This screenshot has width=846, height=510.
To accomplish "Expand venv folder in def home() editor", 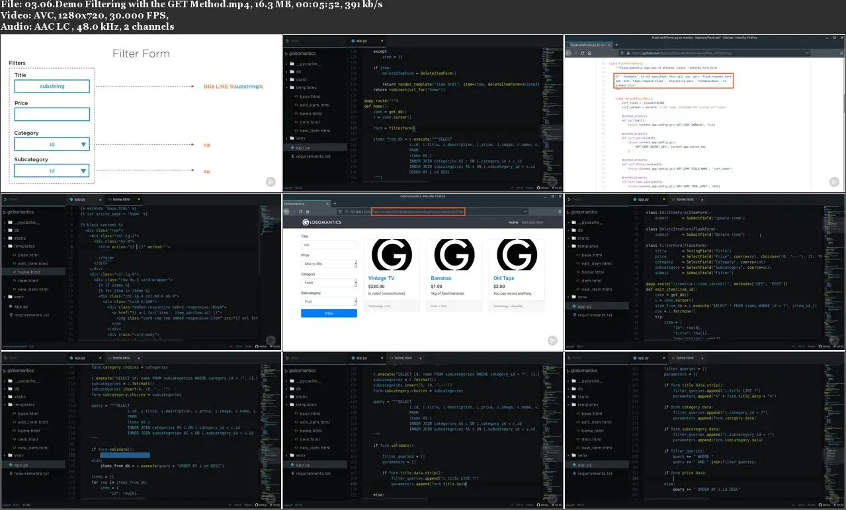I will pos(297,139).
